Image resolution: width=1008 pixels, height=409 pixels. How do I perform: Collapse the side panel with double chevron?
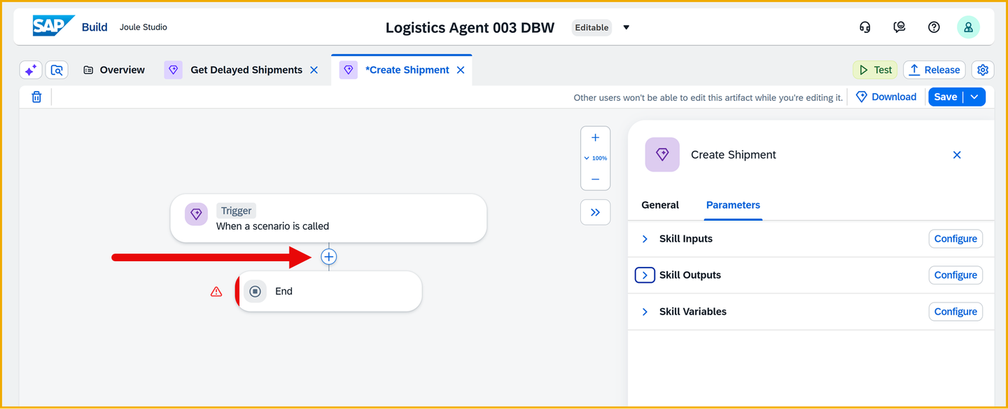tap(595, 212)
